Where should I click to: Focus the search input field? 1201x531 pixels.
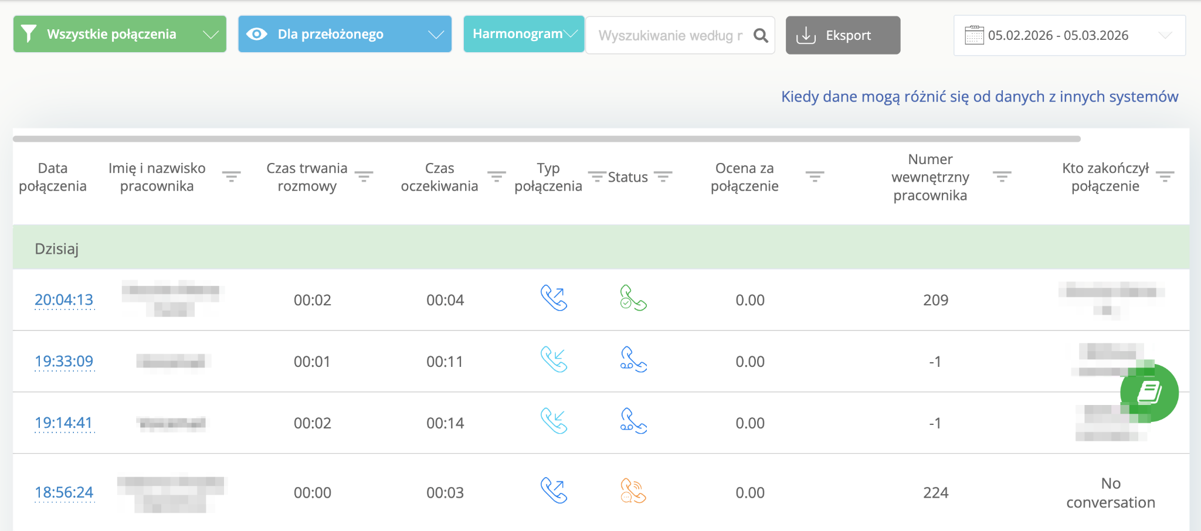point(670,36)
